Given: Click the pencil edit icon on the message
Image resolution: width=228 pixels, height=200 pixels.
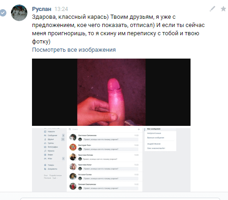Looking at the screenshot, I should 212,9.
